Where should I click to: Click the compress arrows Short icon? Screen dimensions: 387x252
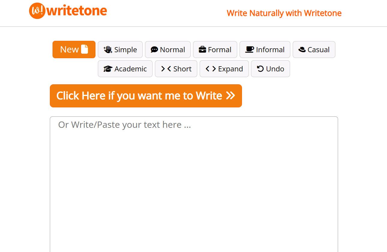click(x=166, y=69)
